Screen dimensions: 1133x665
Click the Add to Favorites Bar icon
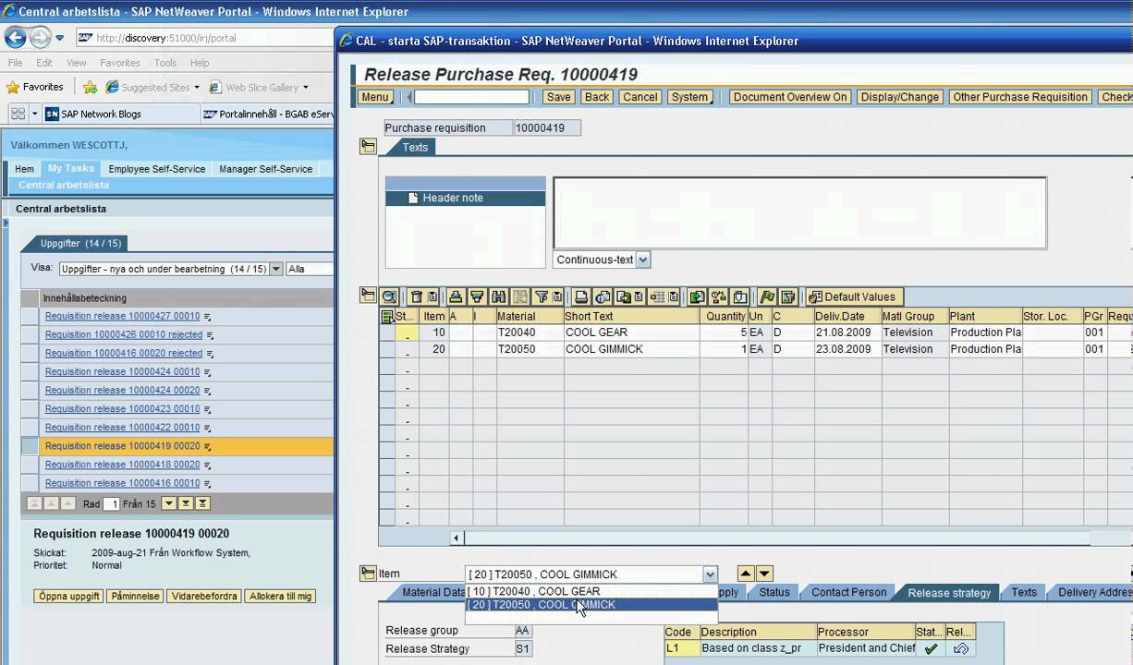[90, 87]
